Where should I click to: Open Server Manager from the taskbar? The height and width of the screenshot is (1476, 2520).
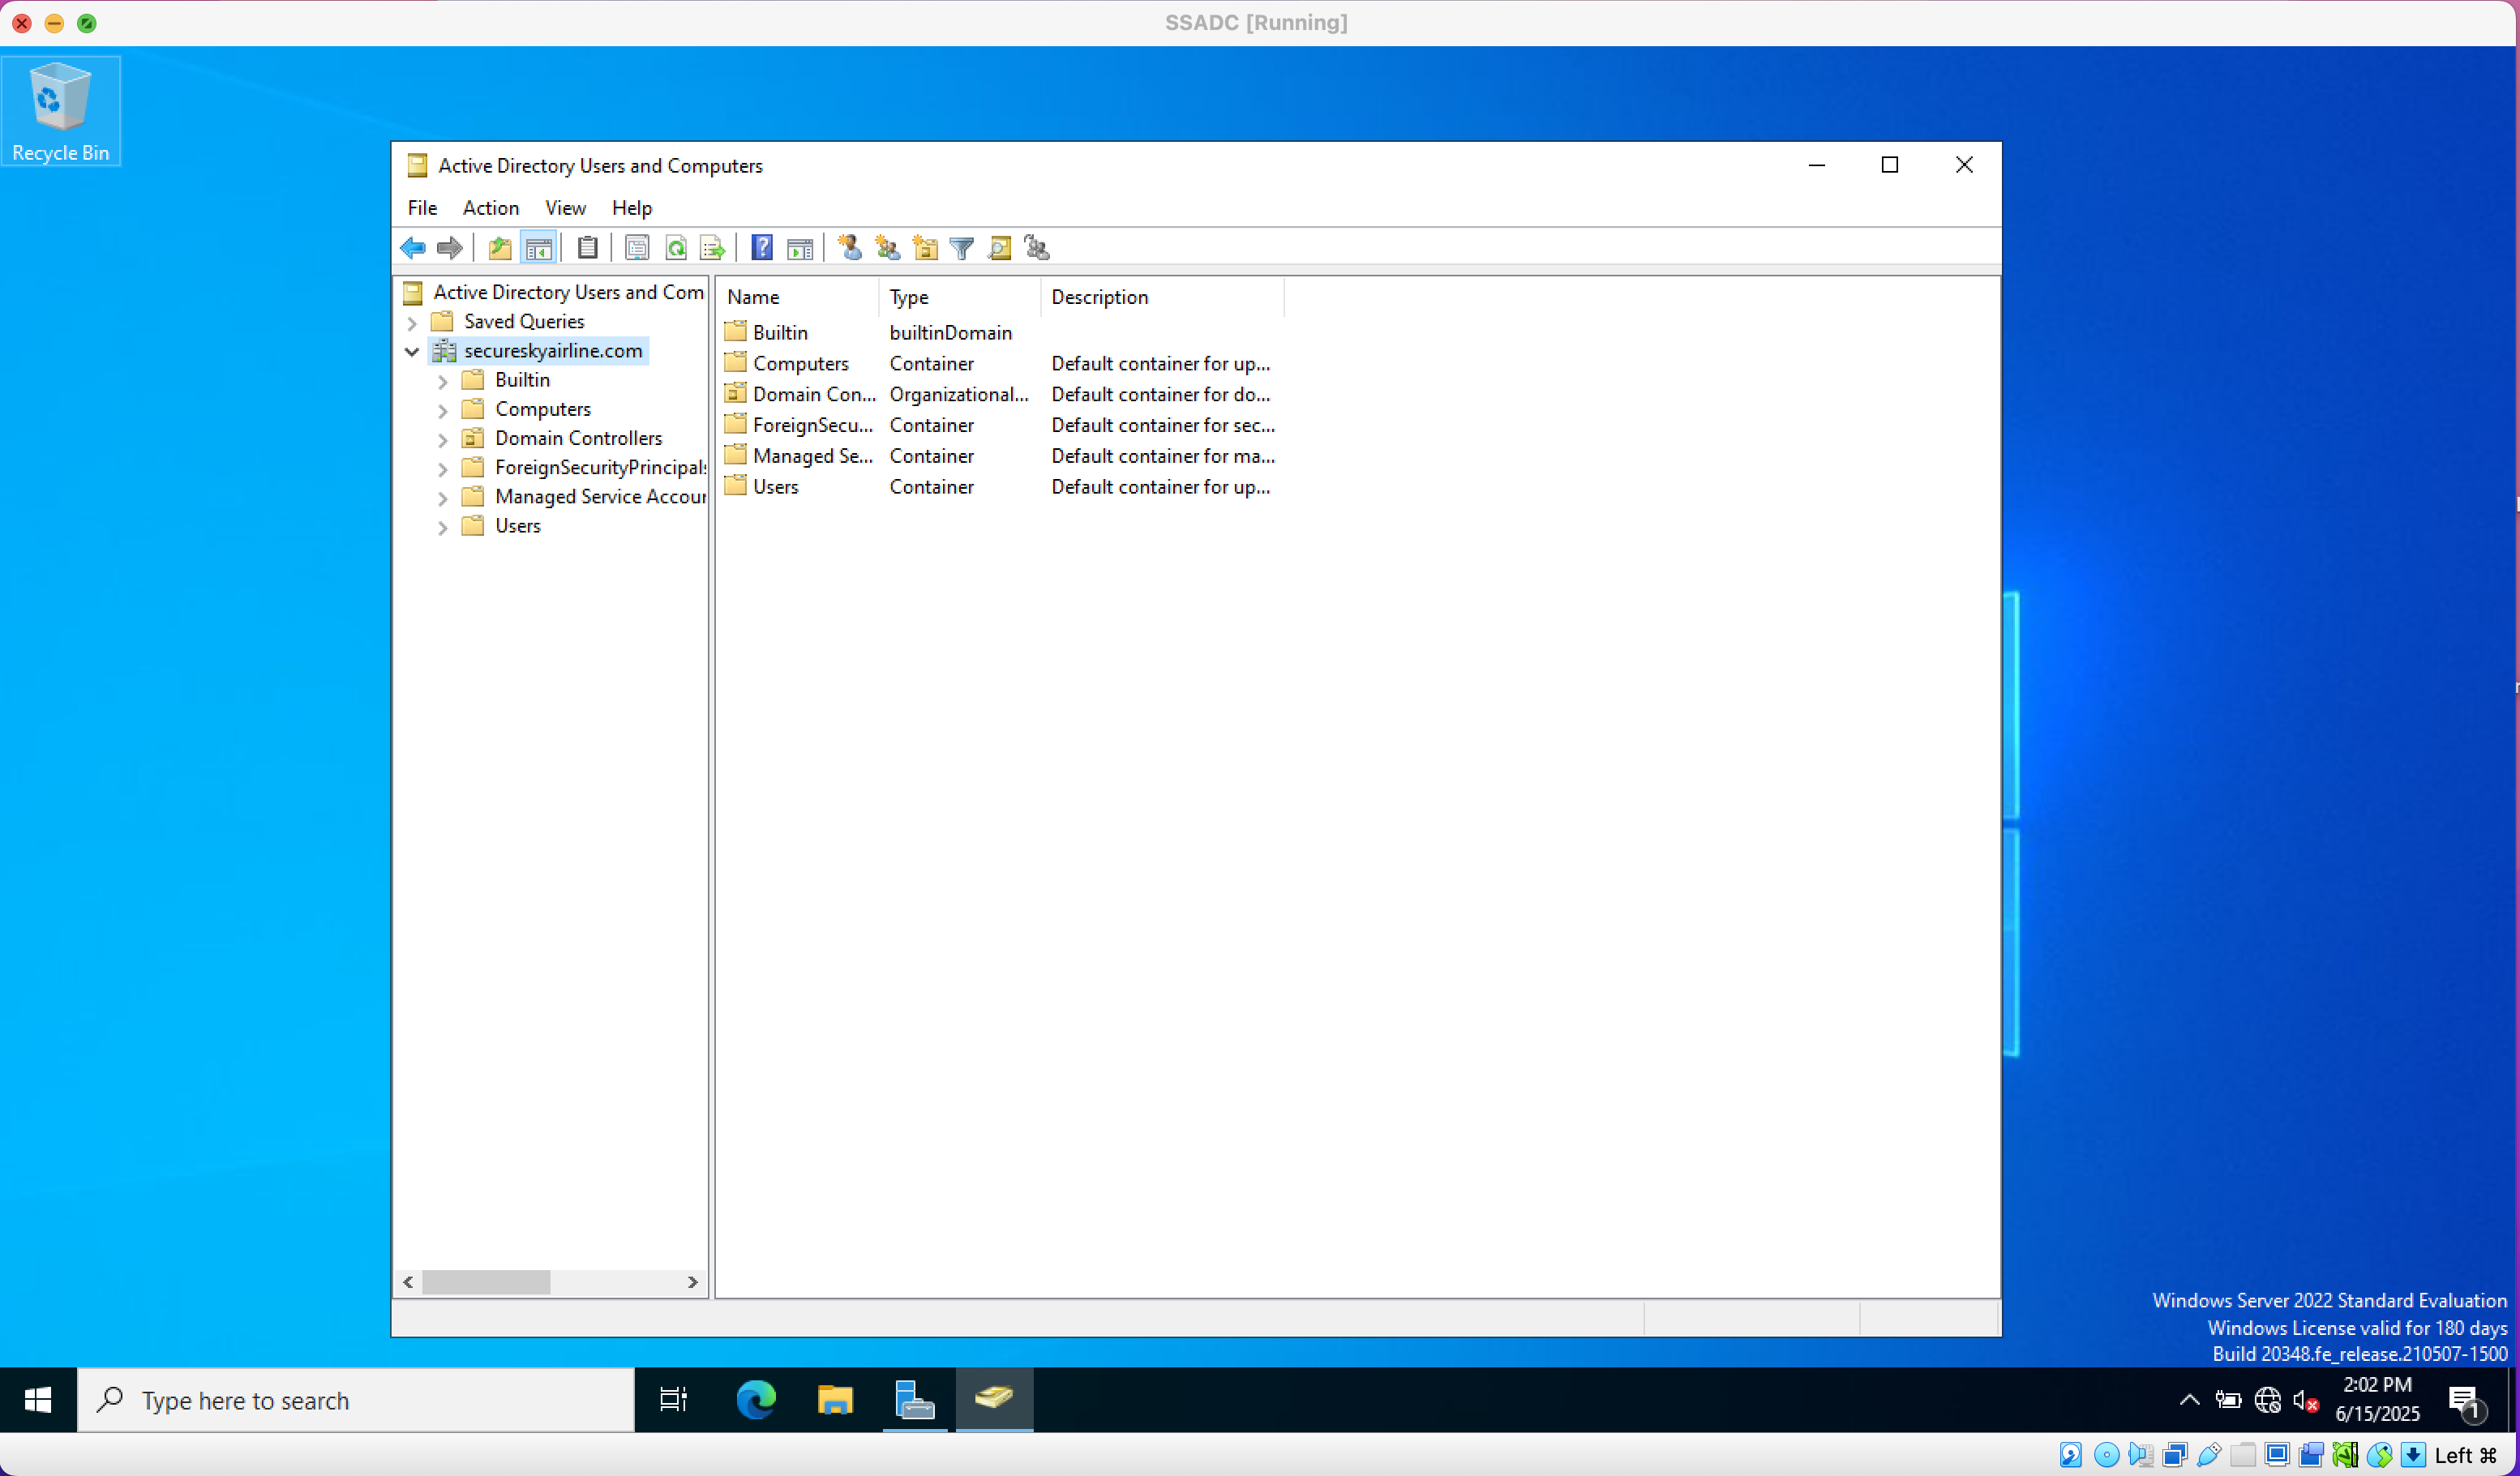[x=914, y=1400]
